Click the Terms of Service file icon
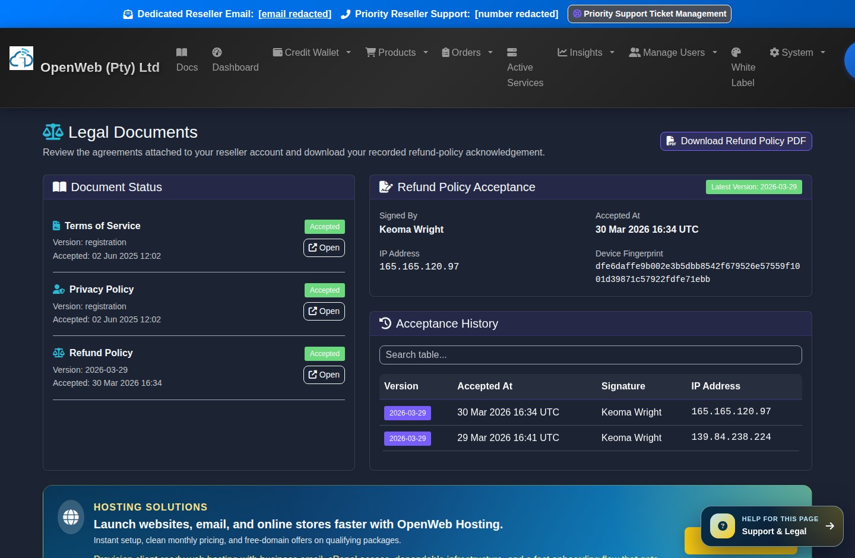 click(56, 226)
